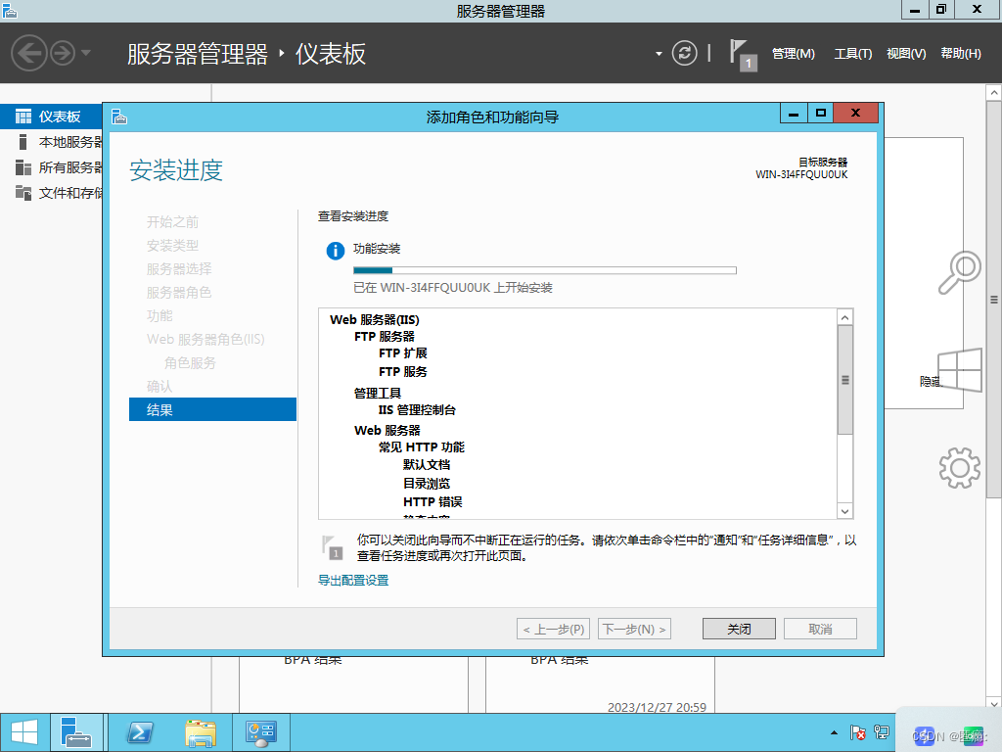Open File Explorer from taskbar
The width and height of the screenshot is (1002, 752).
click(200, 732)
